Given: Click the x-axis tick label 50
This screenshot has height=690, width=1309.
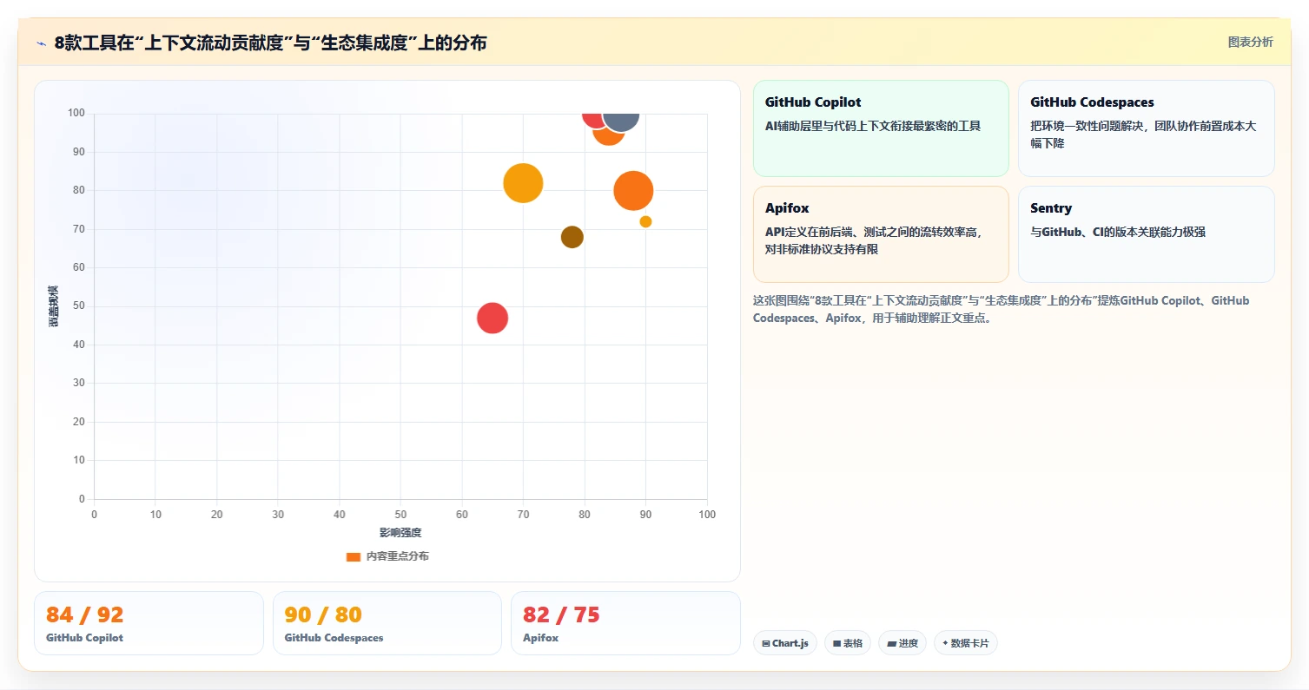Looking at the screenshot, I should coord(400,515).
